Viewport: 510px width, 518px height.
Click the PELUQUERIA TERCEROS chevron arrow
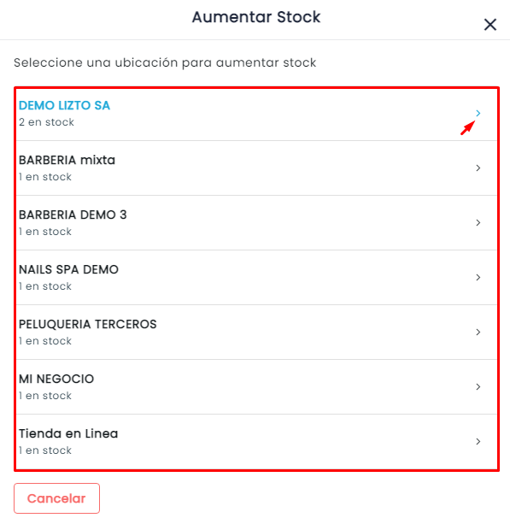[x=478, y=332]
